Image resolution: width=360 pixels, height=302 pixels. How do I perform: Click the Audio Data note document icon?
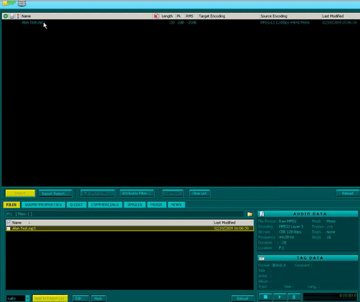[262, 213]
